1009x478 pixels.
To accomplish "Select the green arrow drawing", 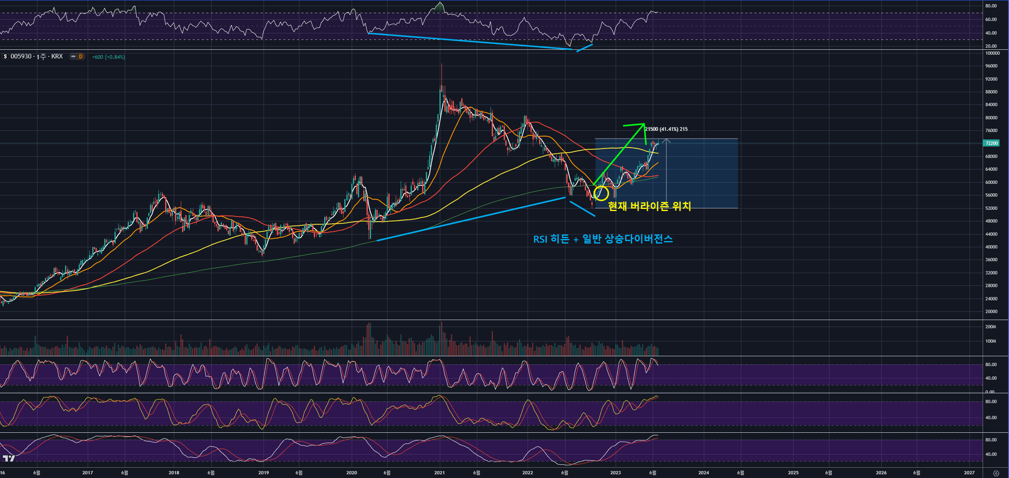I will (x=618, y=155).
